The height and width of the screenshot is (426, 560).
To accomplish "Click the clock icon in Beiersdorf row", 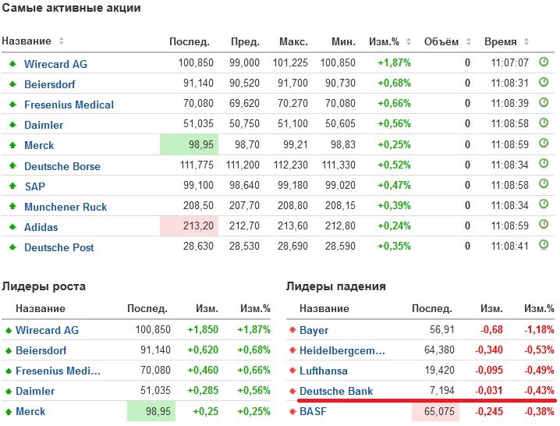I will [x=543, y=82].
